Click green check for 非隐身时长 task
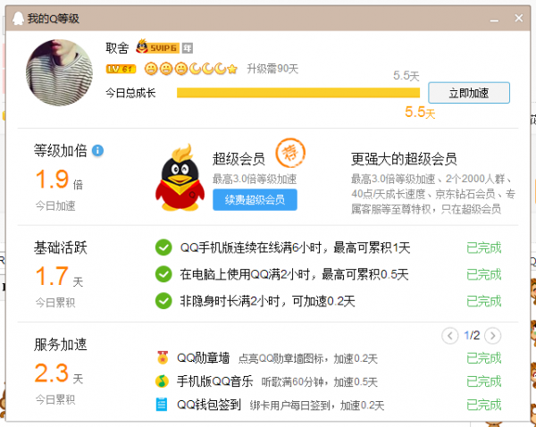 click(x=163, y=300)
